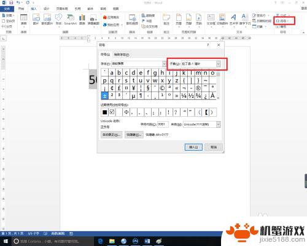Open the 页码 (Page Number) icon
307x246 pixels.
pos(198,20)
